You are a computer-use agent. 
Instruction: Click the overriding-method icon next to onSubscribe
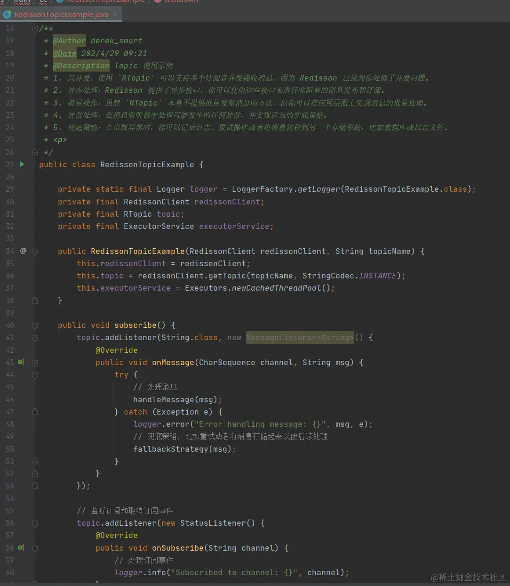pyautogui.click(x=21, y=548)
